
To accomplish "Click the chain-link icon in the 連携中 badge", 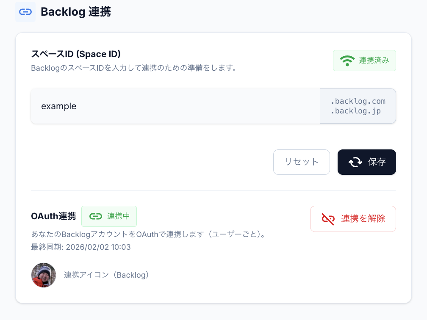I will [x=97, y=216].
